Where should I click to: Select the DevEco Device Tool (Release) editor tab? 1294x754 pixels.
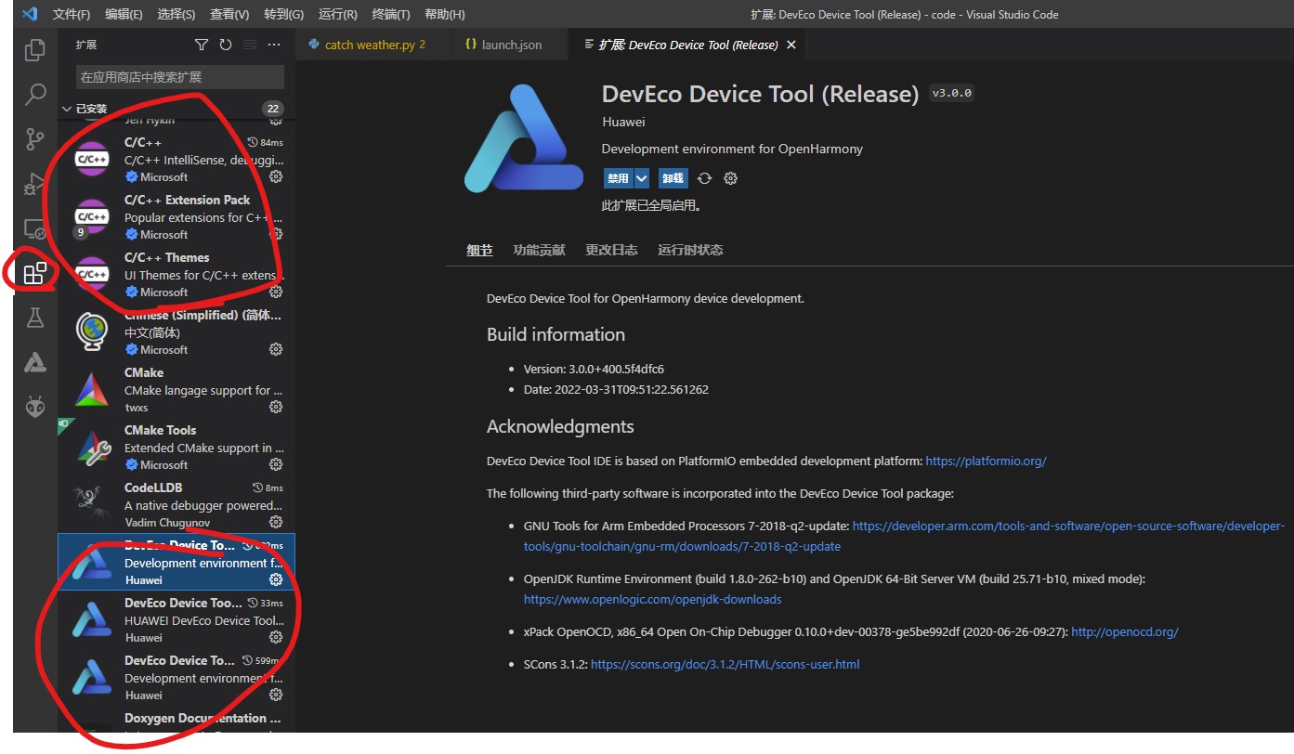687,45
